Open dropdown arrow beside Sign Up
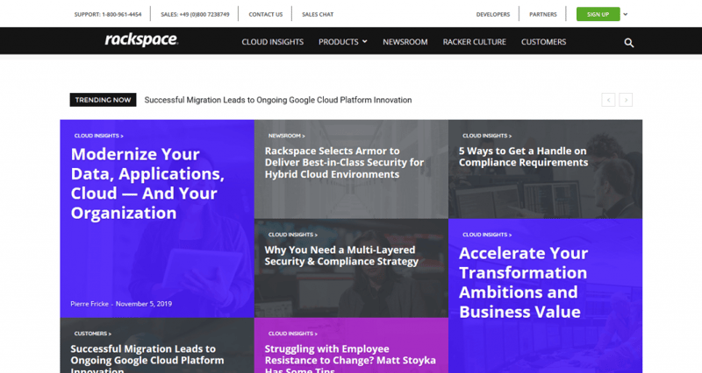Viewport: 702px width, 373px height. [626, 14]
